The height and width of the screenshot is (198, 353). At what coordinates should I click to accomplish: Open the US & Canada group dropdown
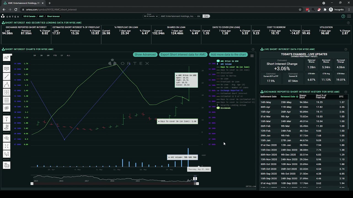[x=151, y=16]
